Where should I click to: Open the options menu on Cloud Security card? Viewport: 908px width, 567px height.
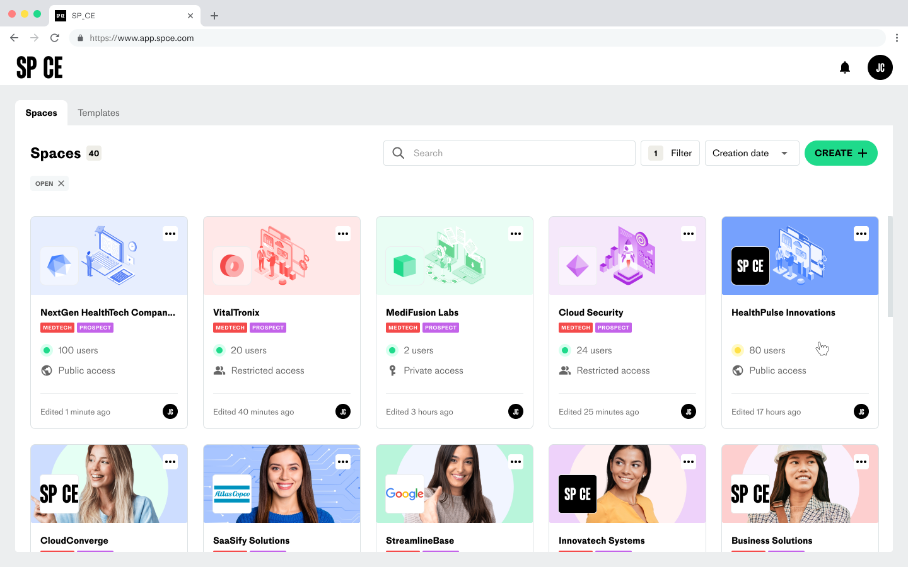[689, 234]
